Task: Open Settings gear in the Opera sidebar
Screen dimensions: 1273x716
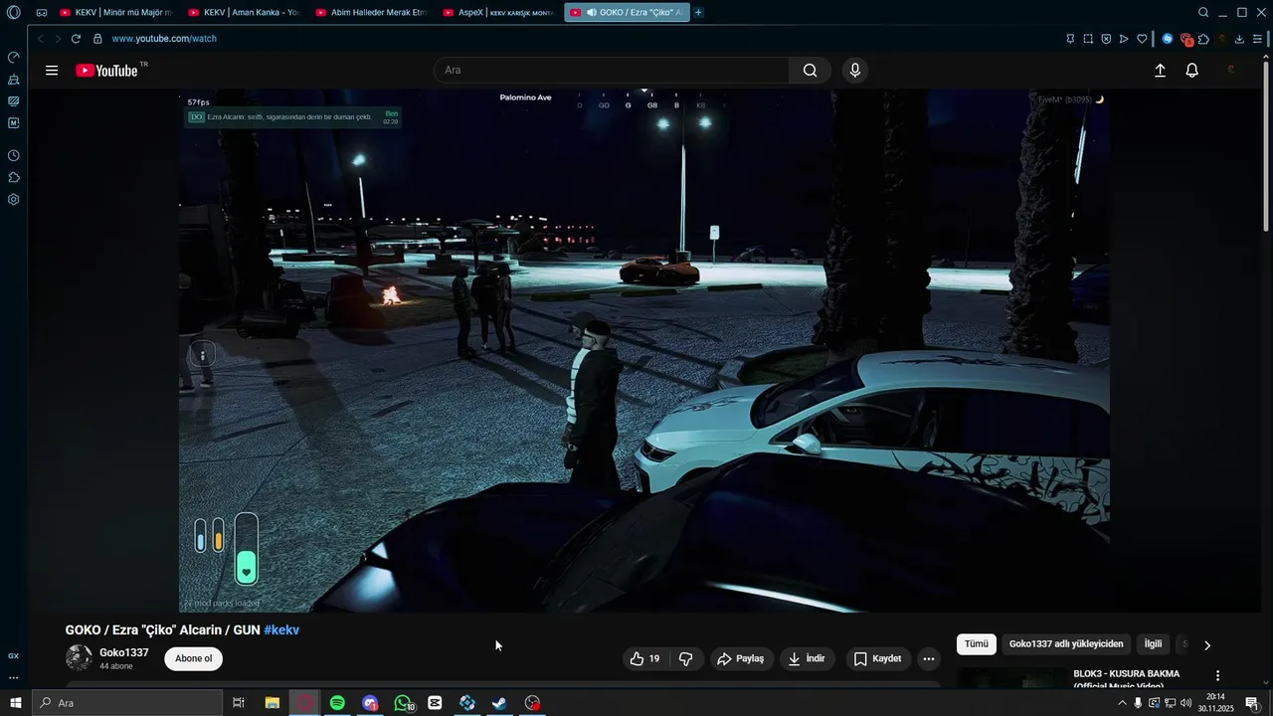Action: tap(13, 200)
